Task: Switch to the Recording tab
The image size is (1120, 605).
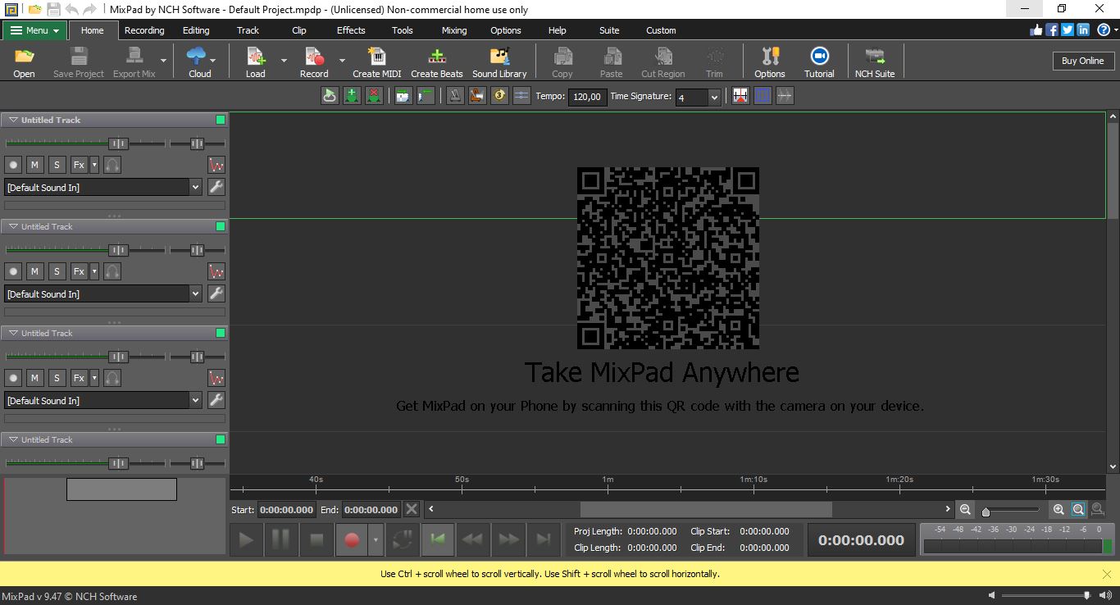Action: [144, 30]
